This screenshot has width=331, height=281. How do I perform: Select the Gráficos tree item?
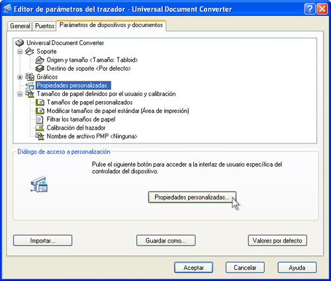(x=47, y=77)
